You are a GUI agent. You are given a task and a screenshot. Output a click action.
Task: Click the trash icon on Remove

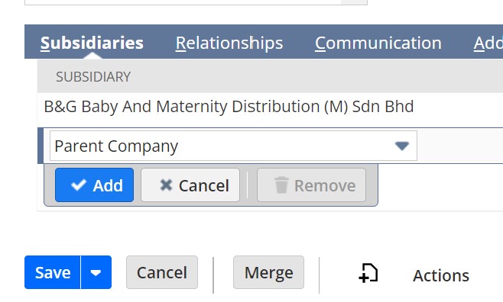tap(281, 185)
